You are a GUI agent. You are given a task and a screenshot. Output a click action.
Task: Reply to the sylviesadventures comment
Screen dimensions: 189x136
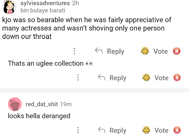116,51
